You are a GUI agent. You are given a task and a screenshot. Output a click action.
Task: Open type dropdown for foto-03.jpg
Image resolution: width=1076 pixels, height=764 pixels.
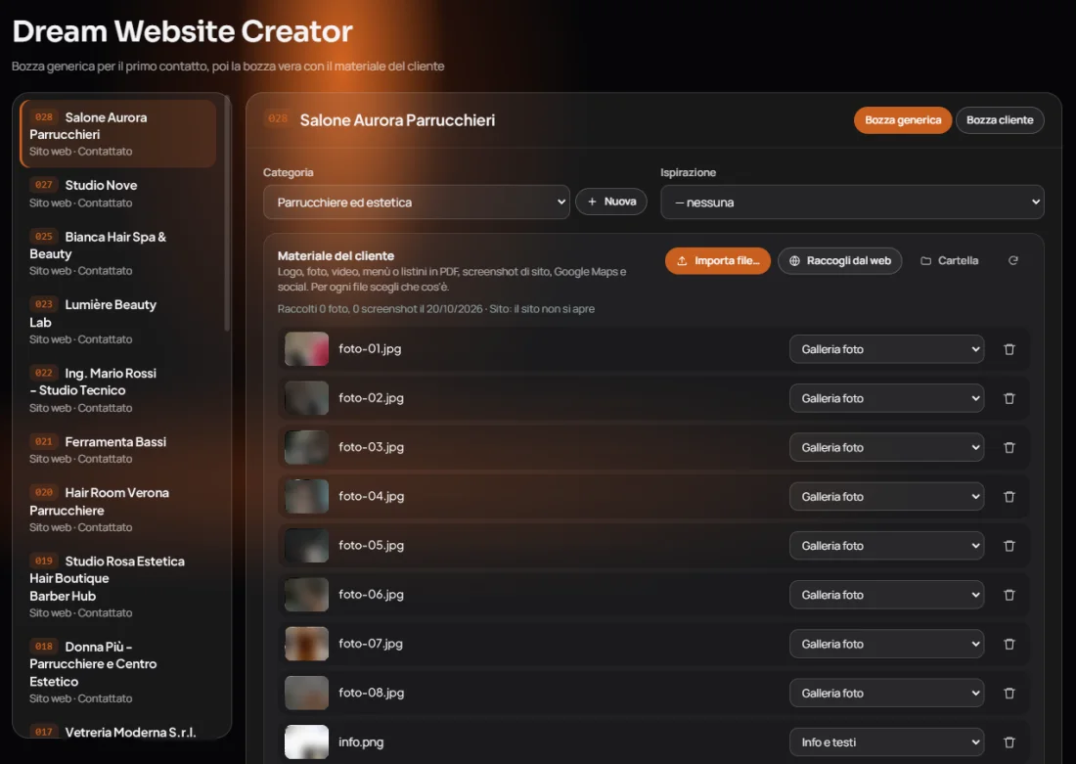pyautogui.click(x=886, y=448)
